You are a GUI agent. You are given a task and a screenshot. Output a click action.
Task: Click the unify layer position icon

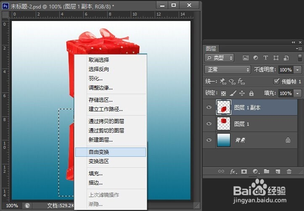tap(223, 82)
